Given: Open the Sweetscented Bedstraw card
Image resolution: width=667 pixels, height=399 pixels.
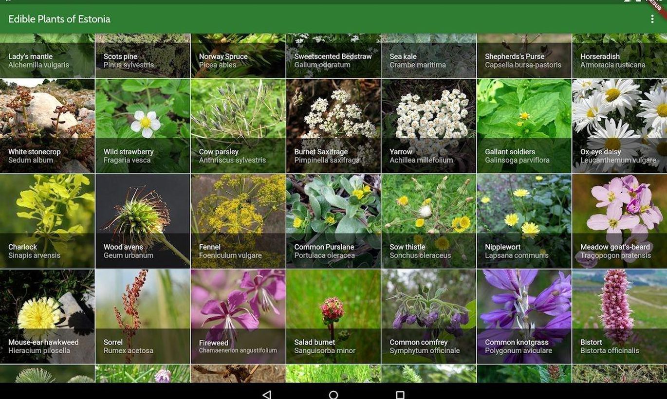Looking at the screenshot, I should coord(333,55).
